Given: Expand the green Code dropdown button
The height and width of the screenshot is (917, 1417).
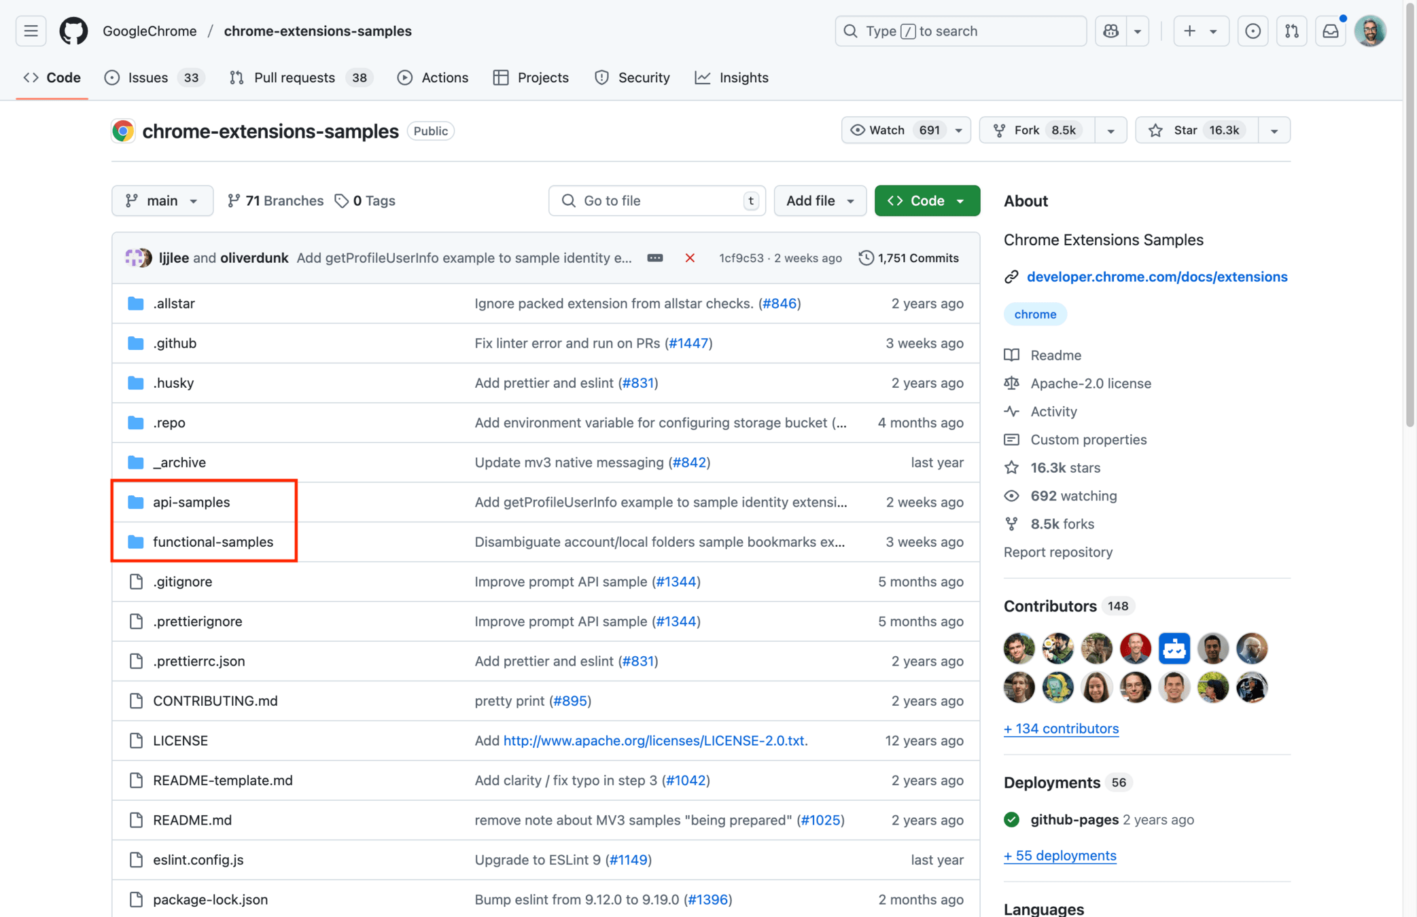Looking at the screenshot, I should [926, 200].
